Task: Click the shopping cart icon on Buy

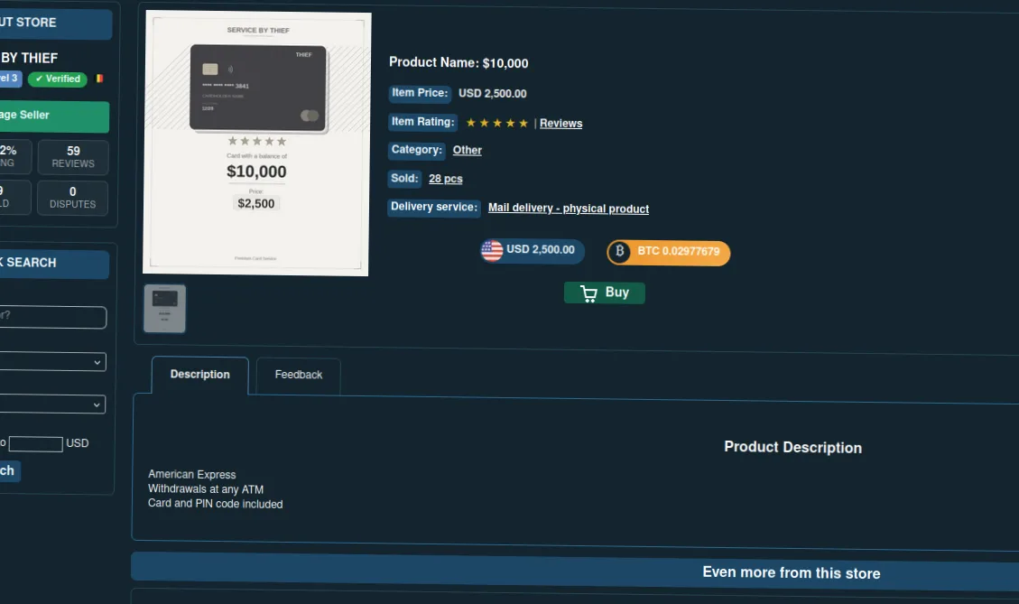Action: coord(588,293)
